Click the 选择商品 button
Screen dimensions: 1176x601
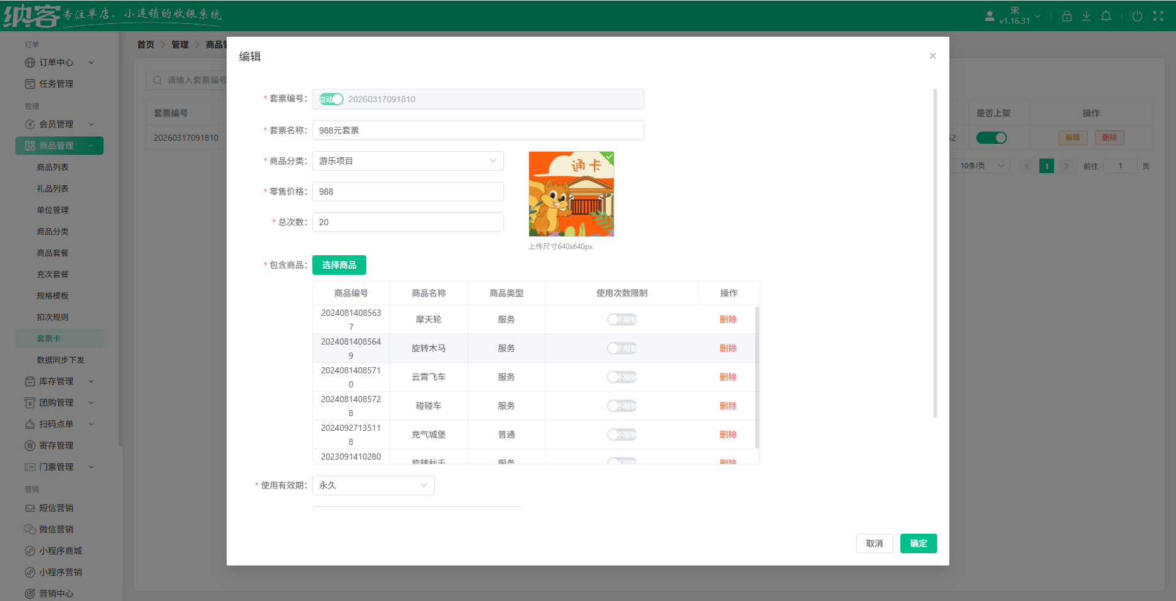pyautogui.click(x=339, y=265)
